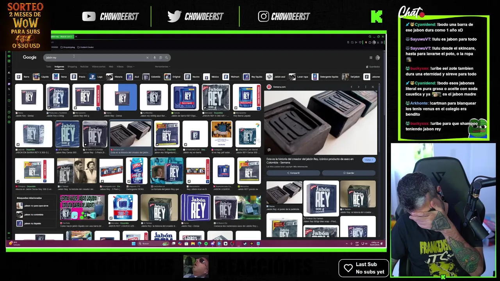Select the browser tab jabón rey - Buscar con Google
Image resolution: width=500 pixels, height=281 pixels.
tap(62, 37)
